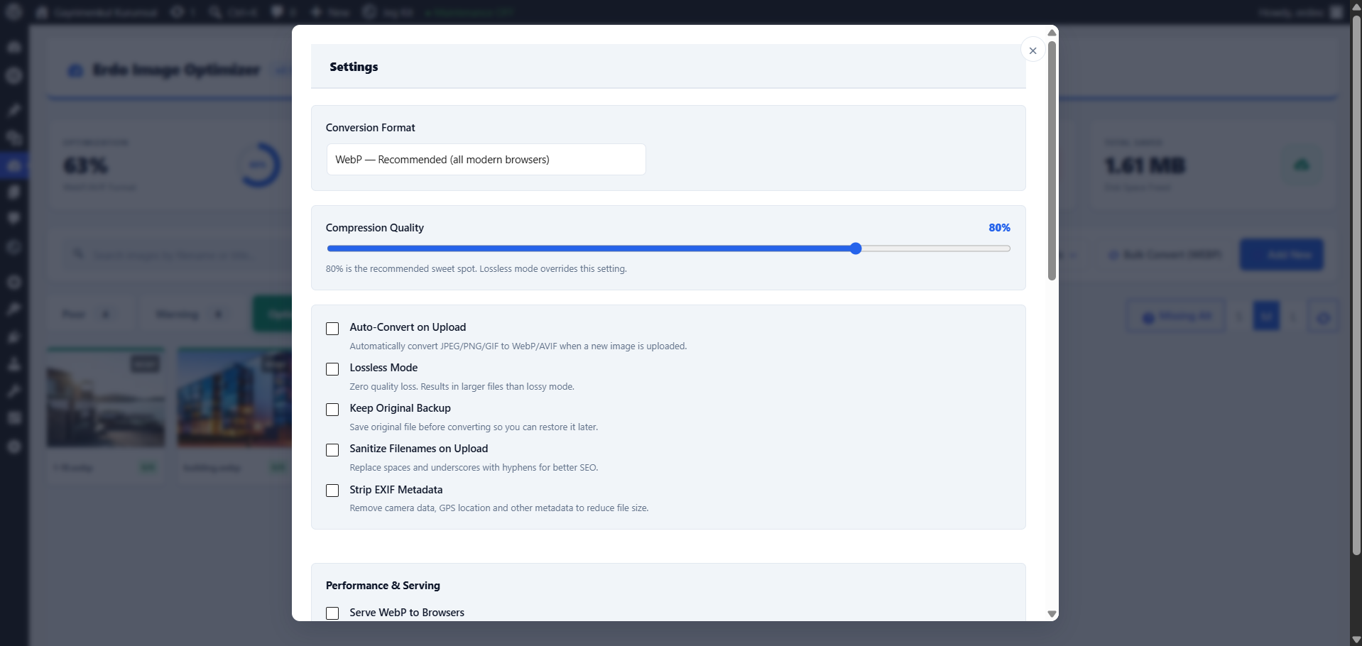Click the Compression Quality label
This screenshot has height=646, width=1362.
[x=374, y=228]
